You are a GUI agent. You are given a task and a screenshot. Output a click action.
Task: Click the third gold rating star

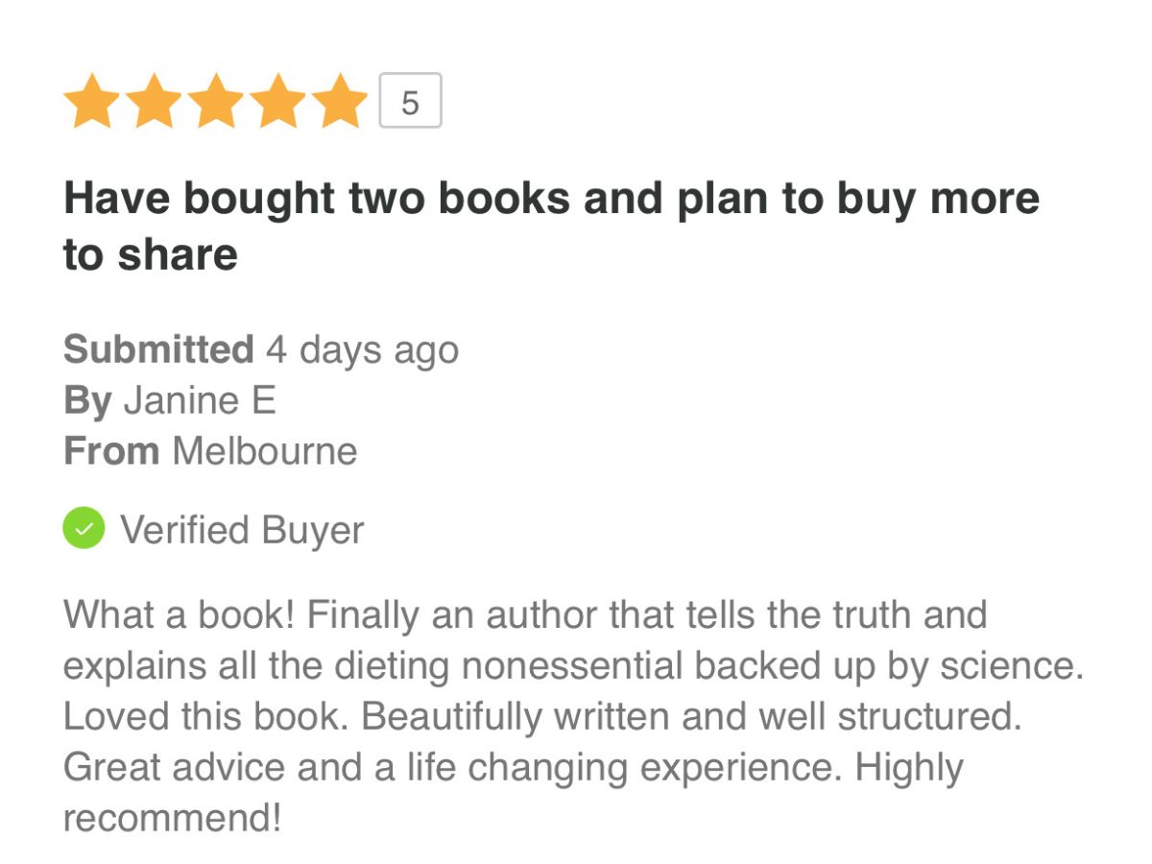coord(217,103)
